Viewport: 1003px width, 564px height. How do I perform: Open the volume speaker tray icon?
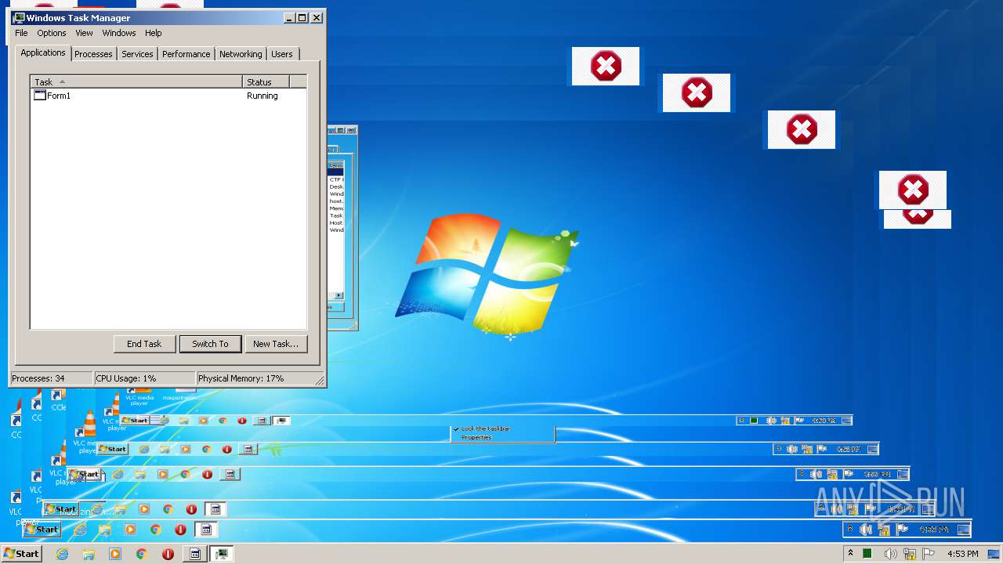[x=890, y=554]
